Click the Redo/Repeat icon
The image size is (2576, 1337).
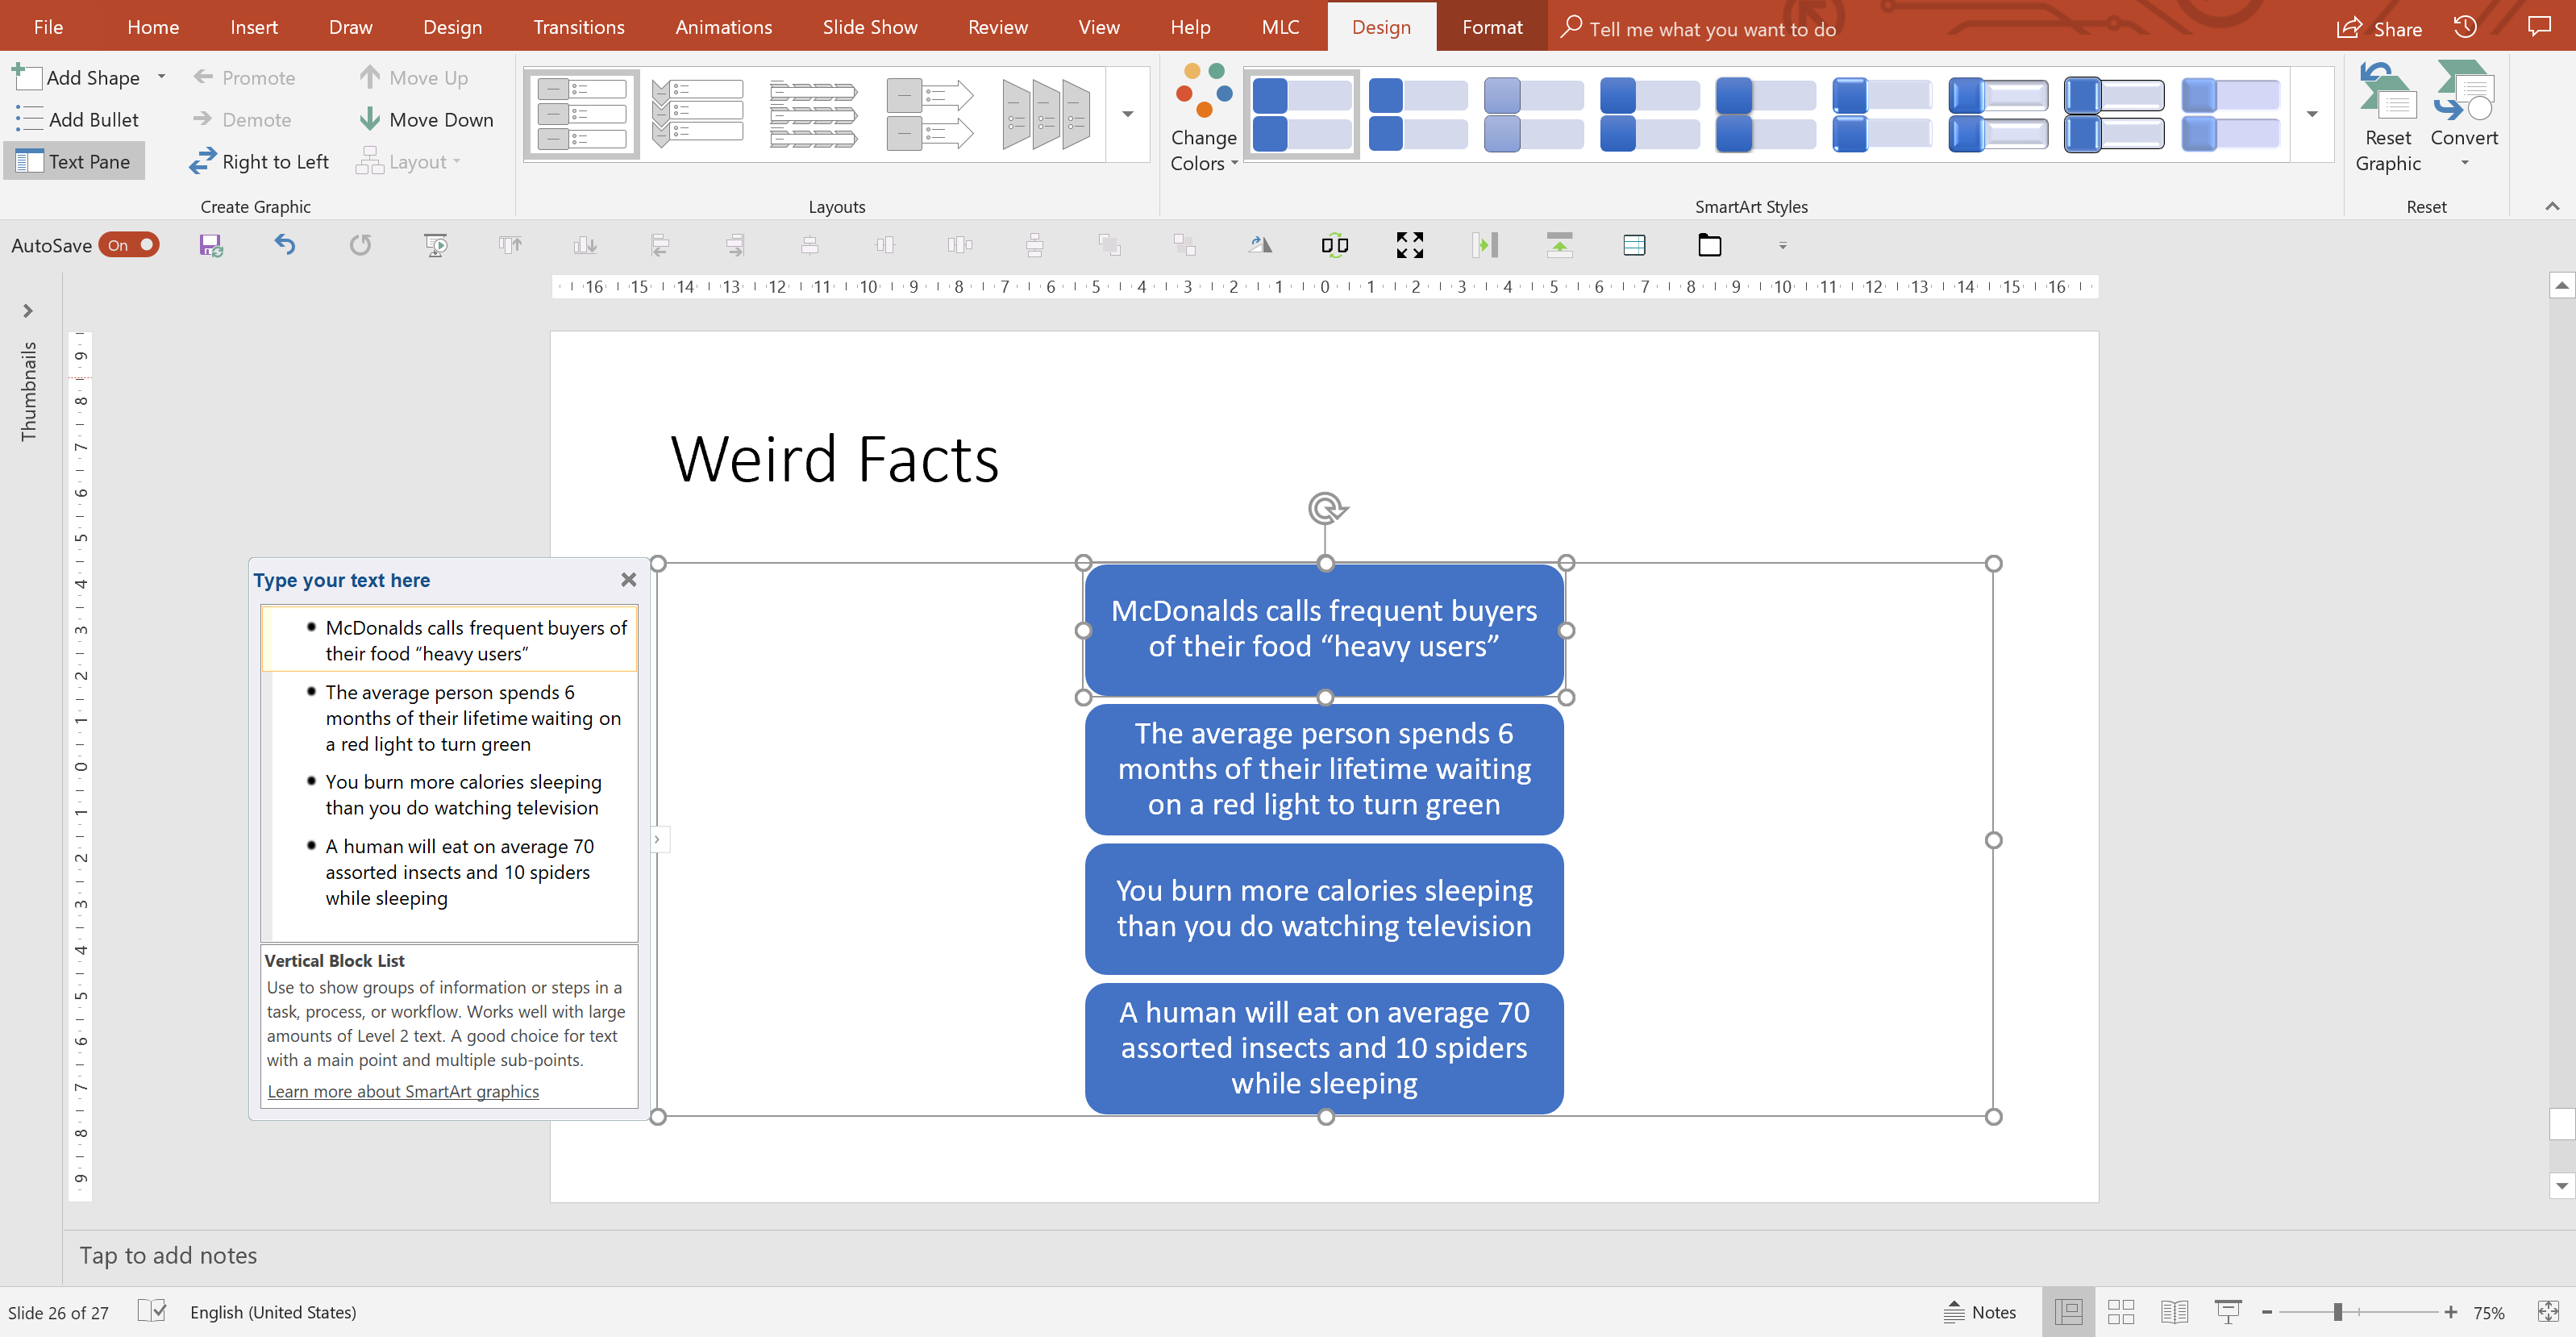[360, 245]
